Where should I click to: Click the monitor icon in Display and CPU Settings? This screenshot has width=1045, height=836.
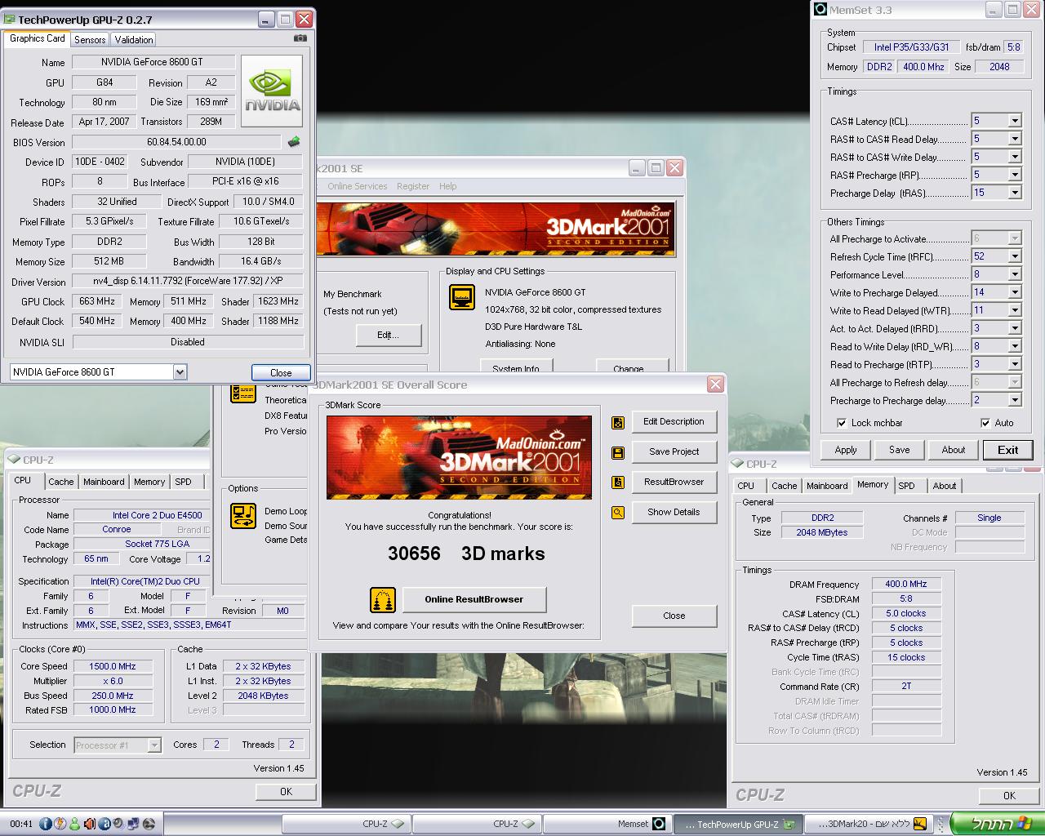pyautogui.click(x=462, y=297)
